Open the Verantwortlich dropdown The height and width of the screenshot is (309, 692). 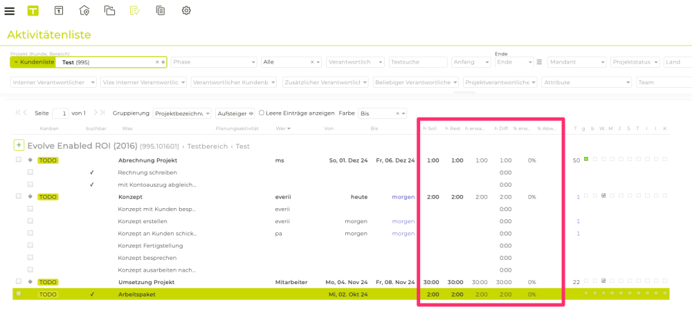pyautogui.click(x=355, y=62)
